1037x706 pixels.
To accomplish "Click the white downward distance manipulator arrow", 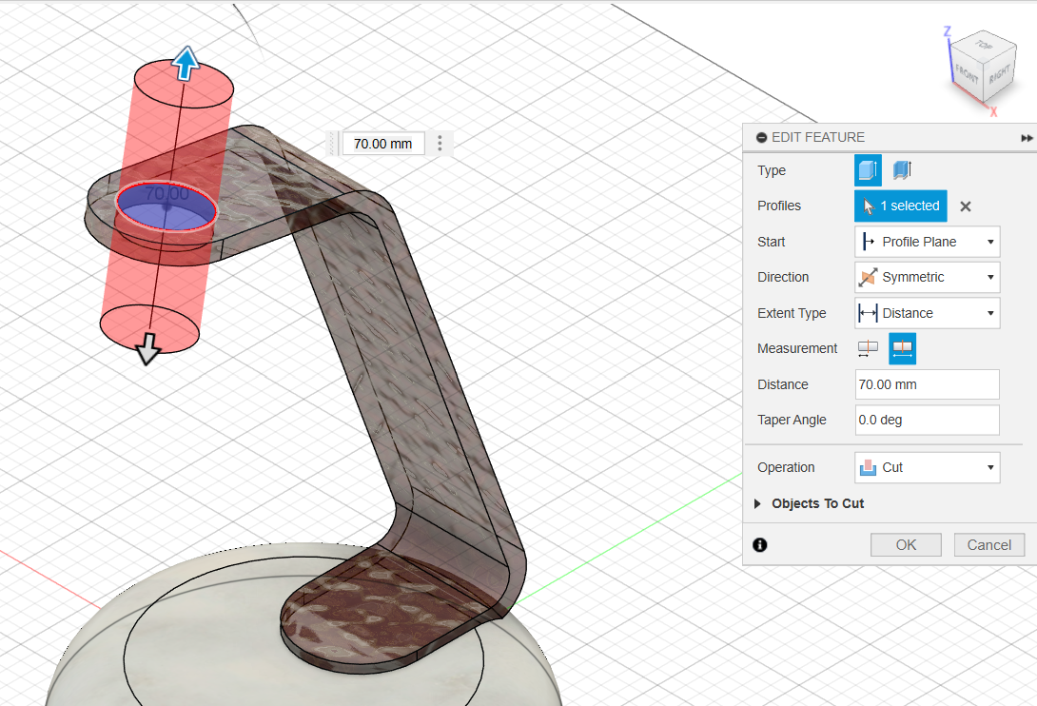I will click(x=148, y=348).
